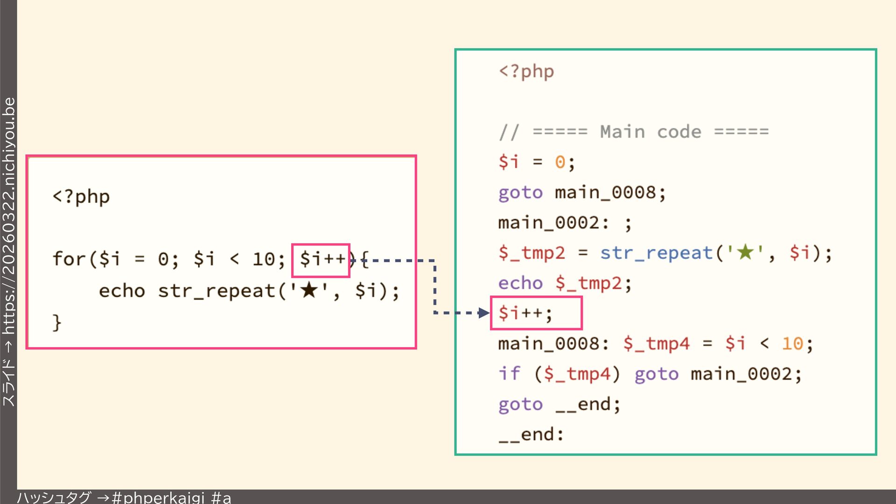Click the dashed arrow head pointing right

[x=483, y=313]
